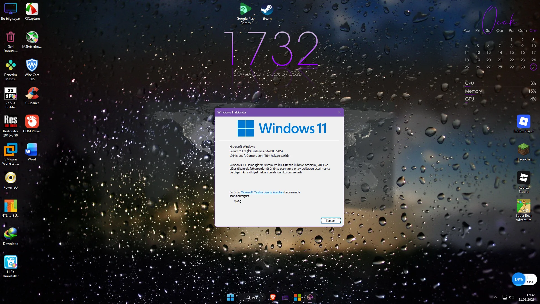Mute the volume from the system tray
This screenshot has width=540, height=304.
click(511, 297)
